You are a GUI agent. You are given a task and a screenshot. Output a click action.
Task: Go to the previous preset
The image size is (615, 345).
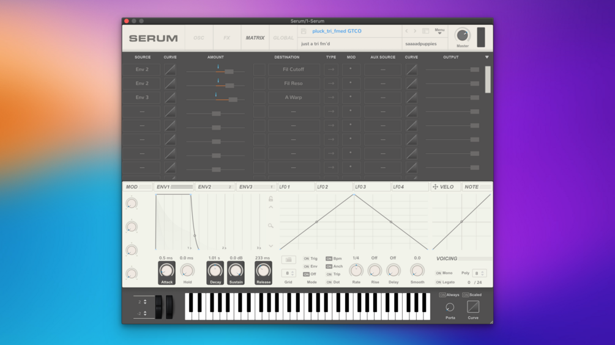tap(406, 31)
